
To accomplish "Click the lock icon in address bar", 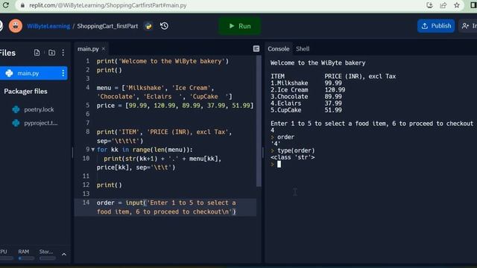I will click(x=22, y=5).
